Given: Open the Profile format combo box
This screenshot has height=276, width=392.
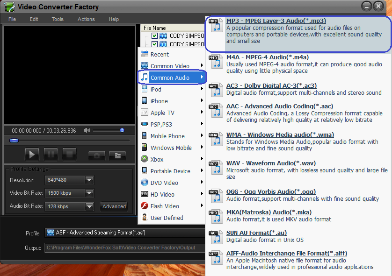Looking at the screenshot, I should coord(125,233).
